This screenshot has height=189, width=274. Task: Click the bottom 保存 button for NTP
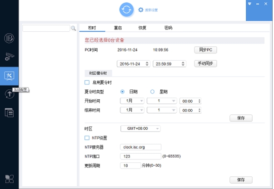[241, 180]
